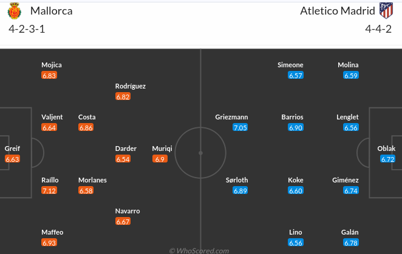This screenshot has width=402, height=254.
Task: Click Sørloth's 6.89 rating badge
Action: pyautogui.click(x=240, y=191)
